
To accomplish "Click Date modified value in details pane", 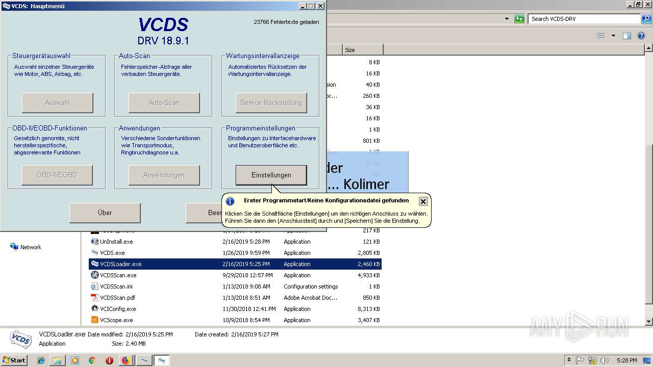I will tap(149, 334).
